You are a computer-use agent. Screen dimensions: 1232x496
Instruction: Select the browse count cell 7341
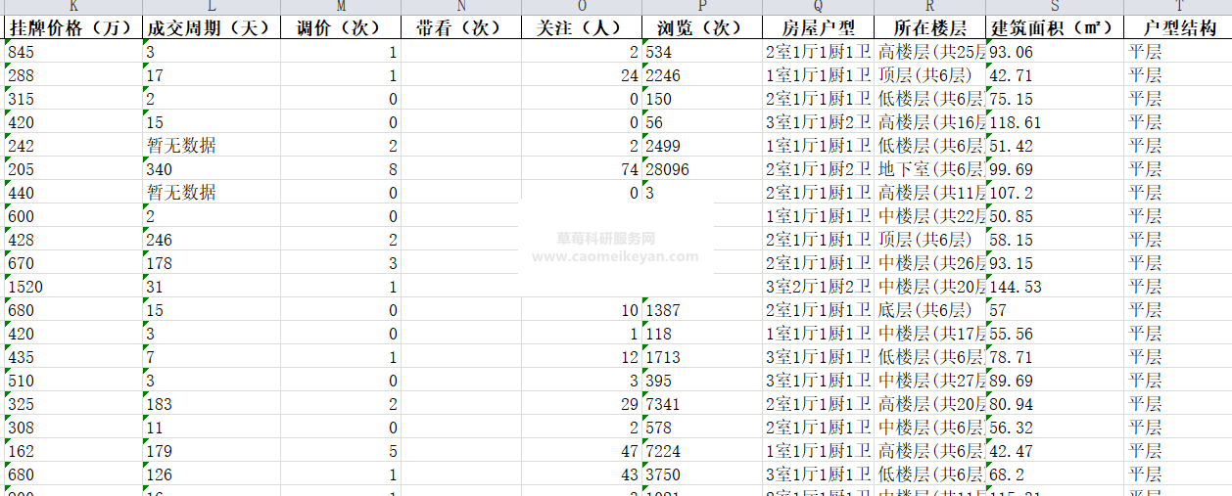pyautogui.click(x=701, y=404)
